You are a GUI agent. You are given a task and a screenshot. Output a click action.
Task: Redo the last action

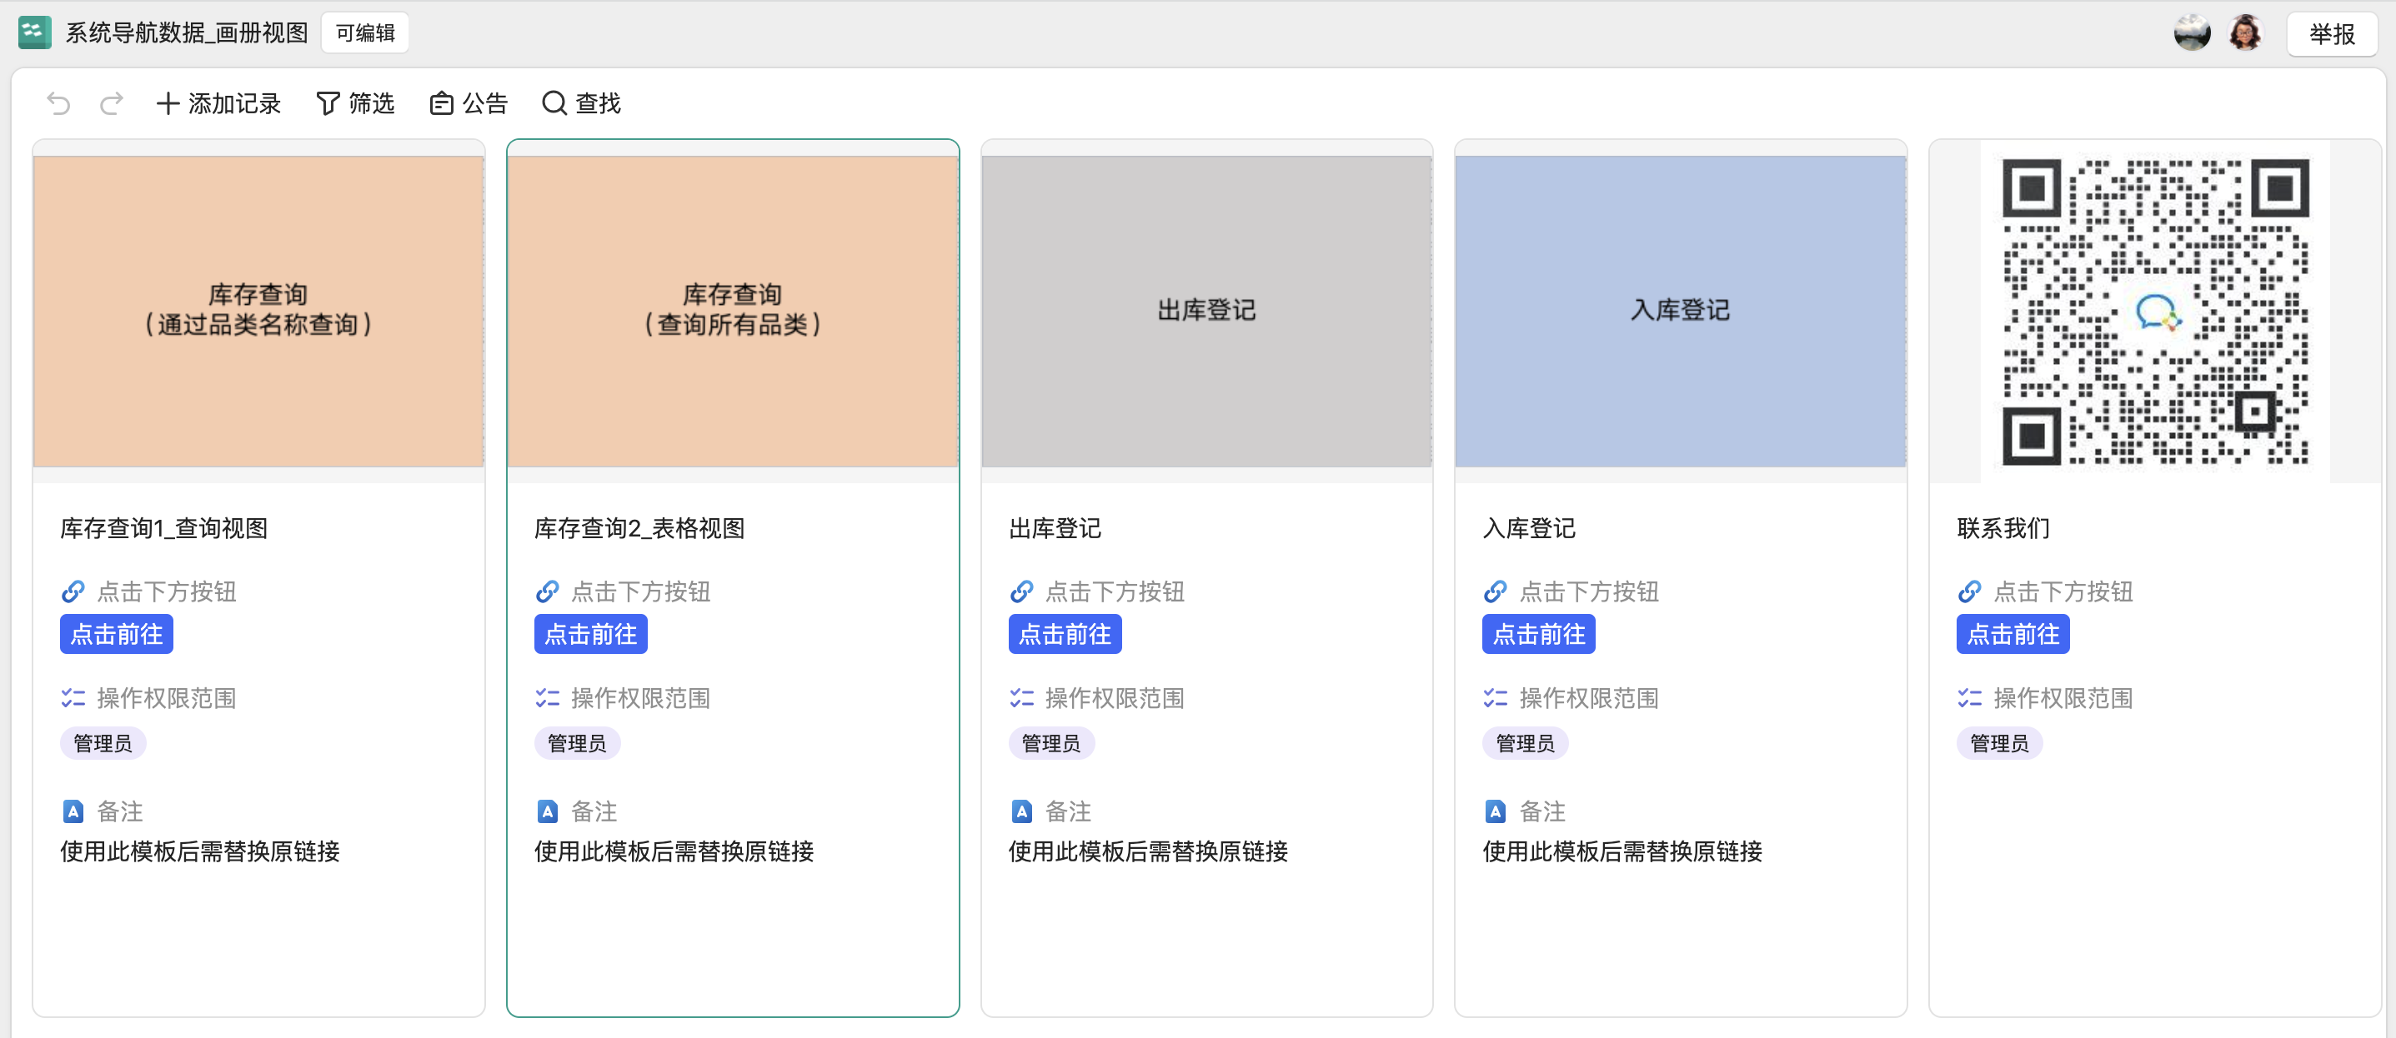click(x=112, y=103)
